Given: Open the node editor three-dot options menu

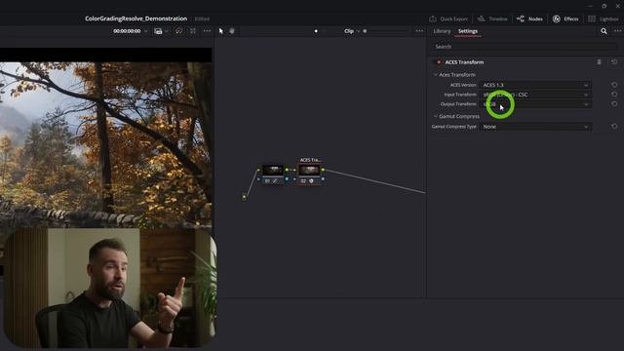Looking at the screenshot, I should (419, 31).
